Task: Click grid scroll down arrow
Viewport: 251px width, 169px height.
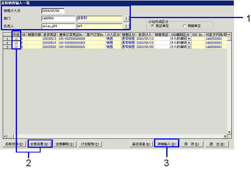Action: point(229,132)
